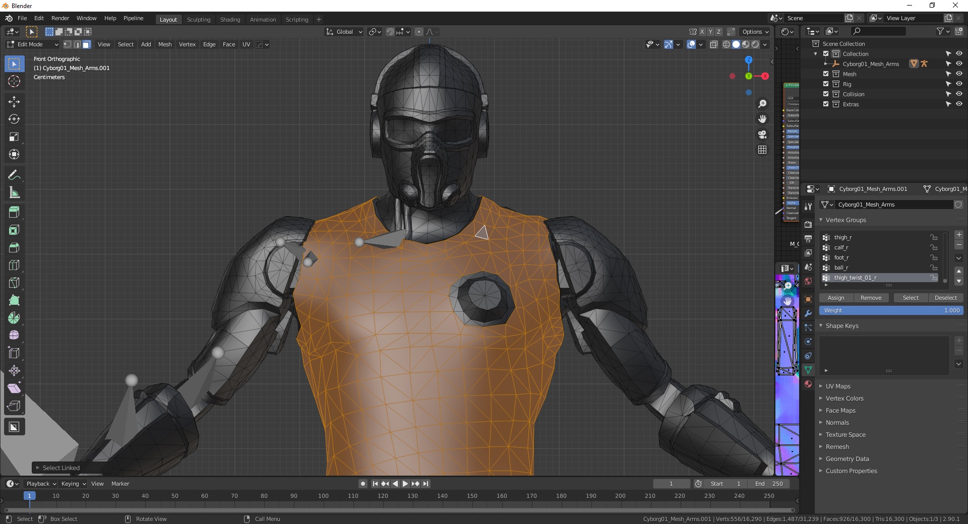968x524 pixels.
Task: Open the Mesh menu in viewport header
Action: click(x=165, y=44)
